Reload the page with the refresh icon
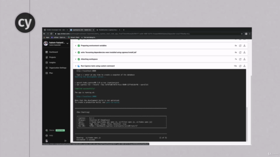The width and height of the screenshot is (280, 157). tap(51, 34)
